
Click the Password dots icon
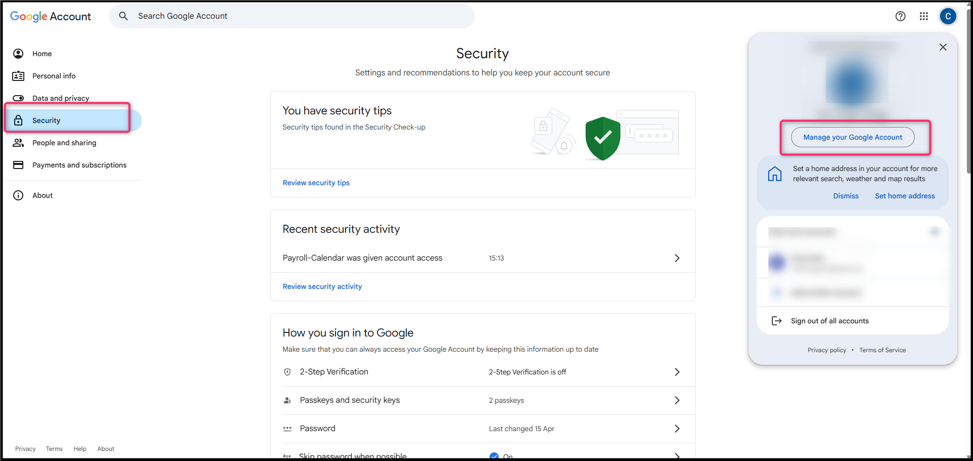click(x=287, y=429)
